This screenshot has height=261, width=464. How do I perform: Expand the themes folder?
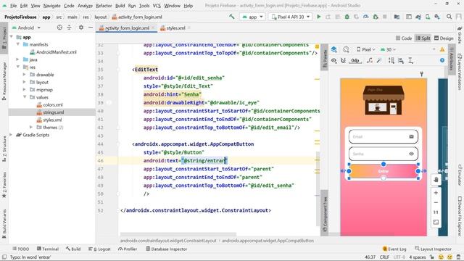coord(31,128)
